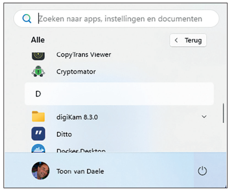Open Docker Desktop by its name label
The height and width of the screenshot is (191, 230).
click(81, 150)
